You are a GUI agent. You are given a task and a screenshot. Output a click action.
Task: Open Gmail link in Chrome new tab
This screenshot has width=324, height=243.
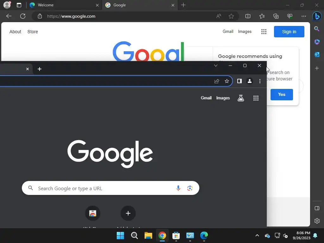[206, 98]
